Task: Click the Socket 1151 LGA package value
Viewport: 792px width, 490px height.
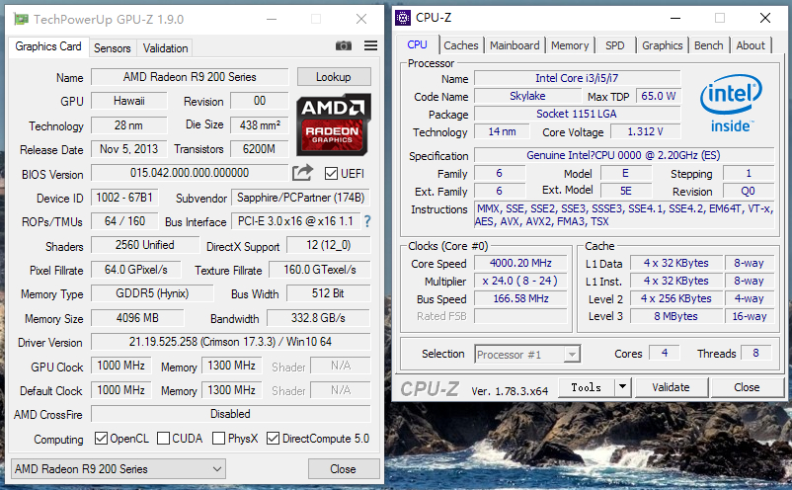Action: (x=577, y=114)
